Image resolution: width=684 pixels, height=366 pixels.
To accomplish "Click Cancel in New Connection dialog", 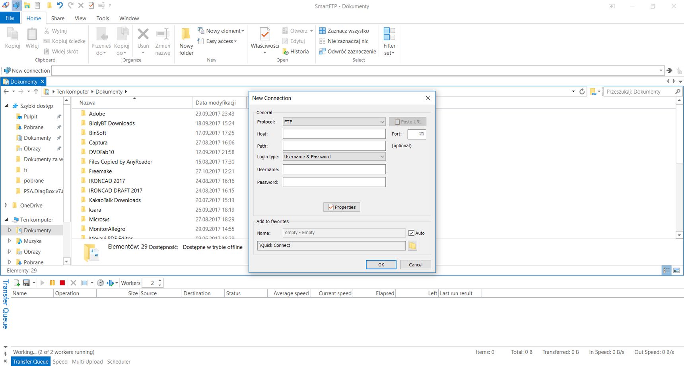I will pyautogui.click(x=416, y=265).
